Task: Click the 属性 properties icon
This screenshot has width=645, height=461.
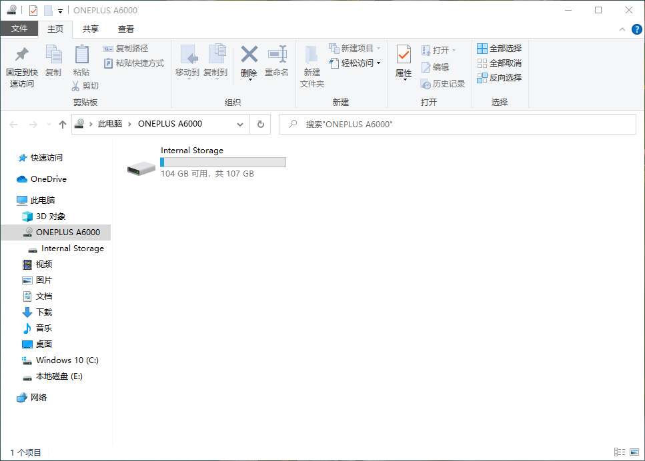Action: coord(404,54)
